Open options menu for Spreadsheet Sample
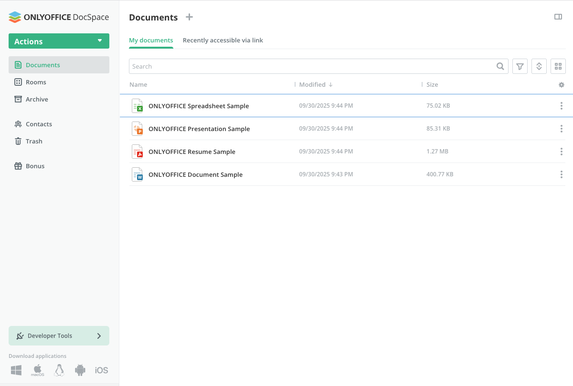The width and height of the screenshot is (573, 386). (x=561, y=106)
